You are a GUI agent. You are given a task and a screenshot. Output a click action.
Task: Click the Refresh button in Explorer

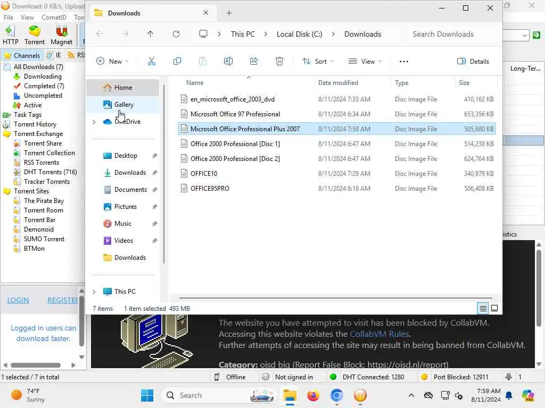pos(176,34)
